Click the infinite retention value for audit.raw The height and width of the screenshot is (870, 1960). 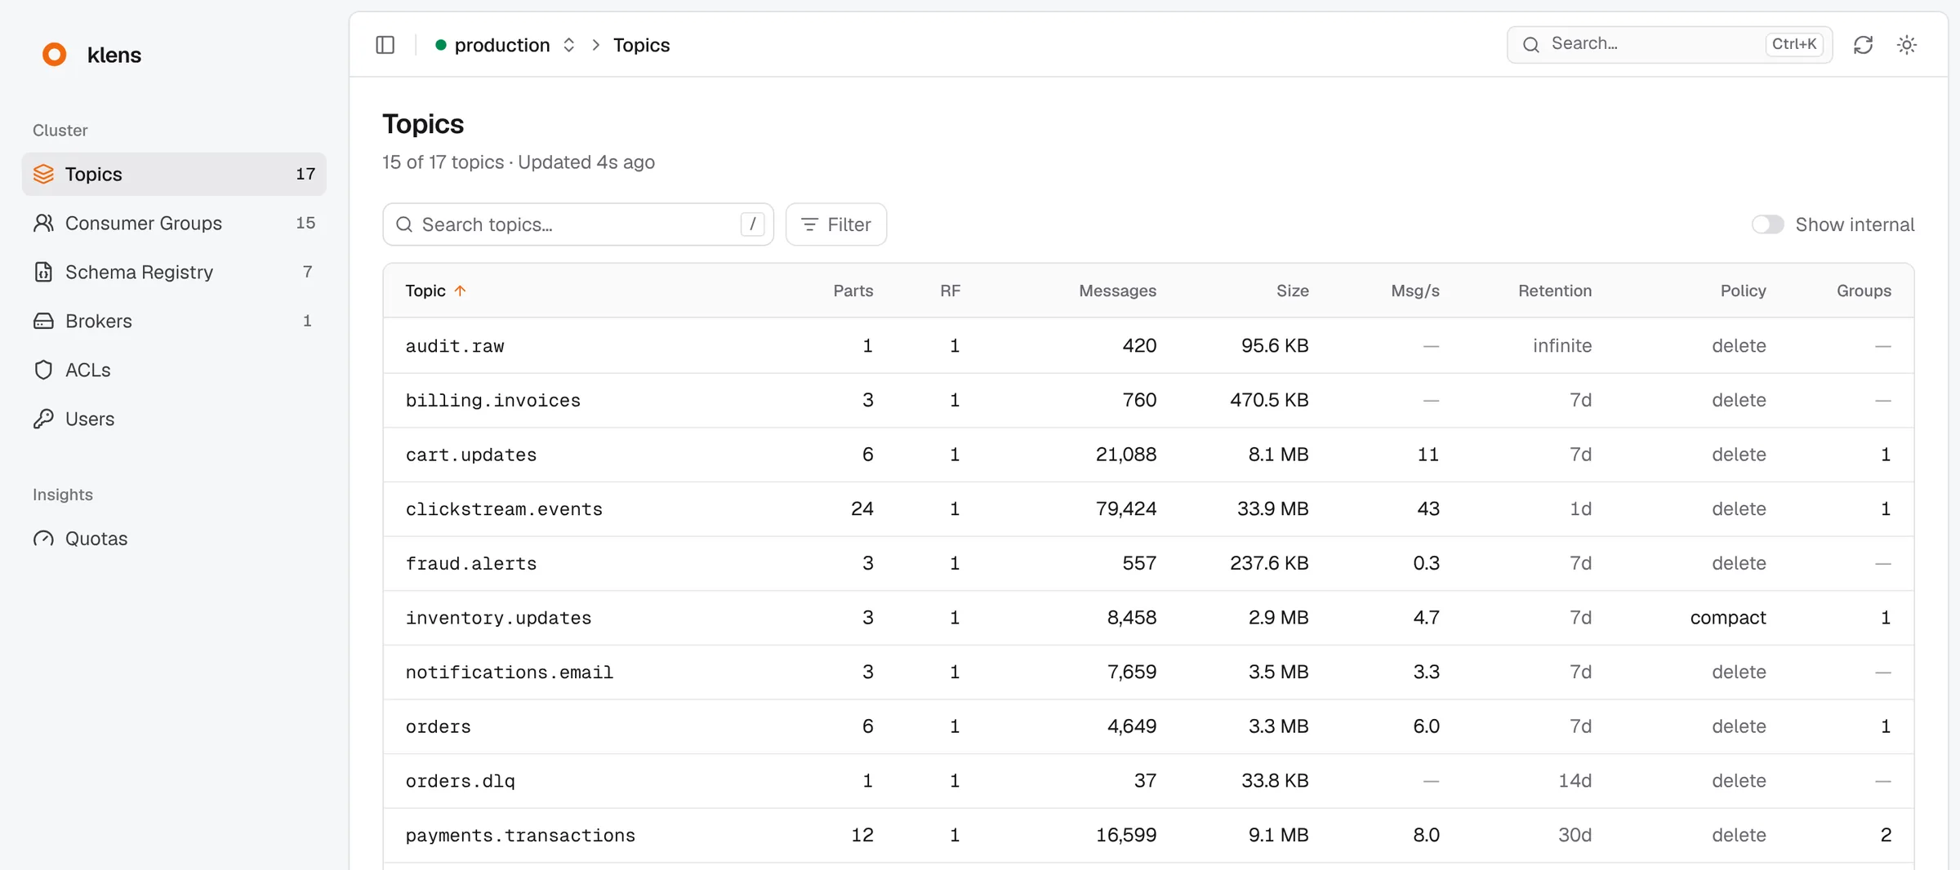[x=1562, y=346]
